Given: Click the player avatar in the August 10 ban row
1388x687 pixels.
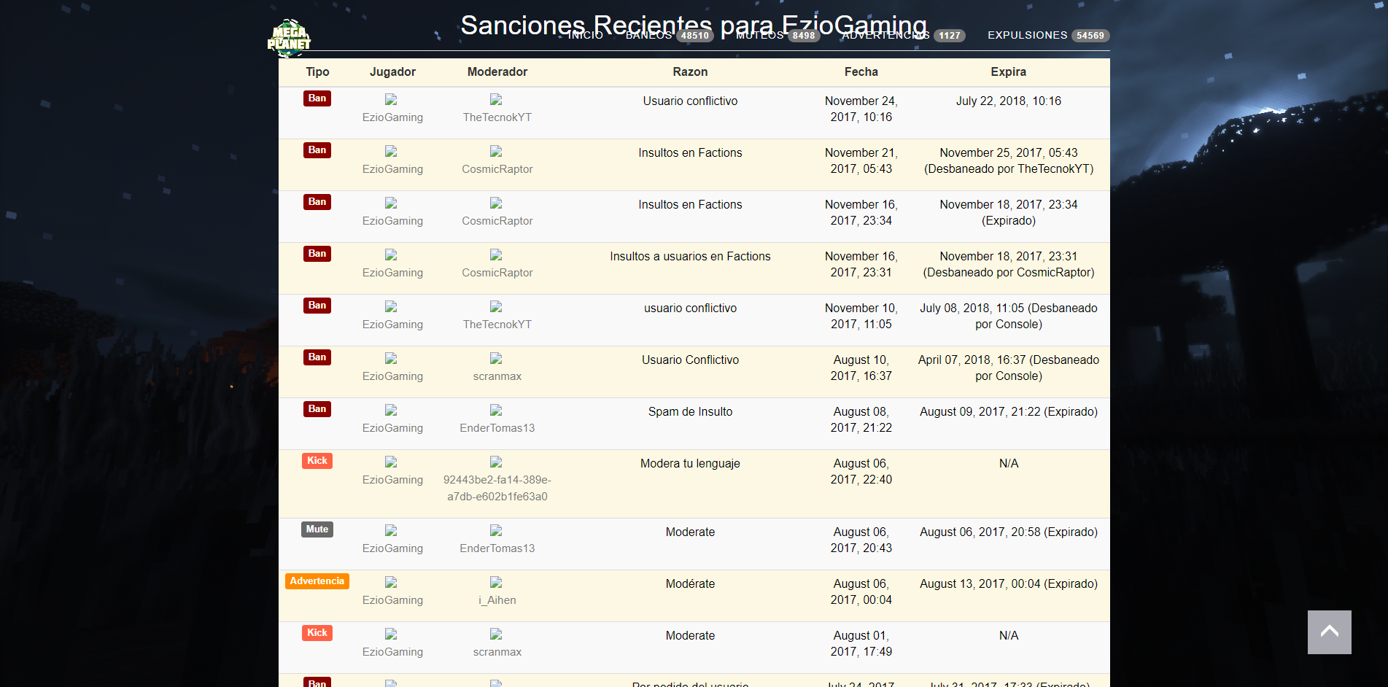Looking at the screenshot, I should coord(391,358).
